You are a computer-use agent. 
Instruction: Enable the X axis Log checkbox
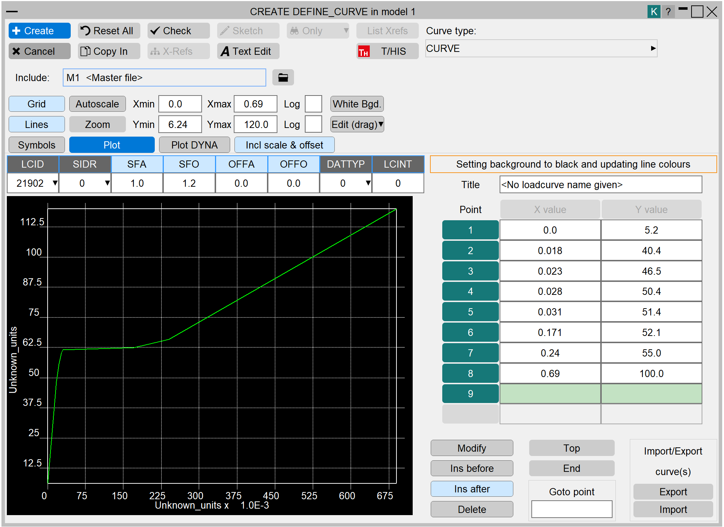click(x=313, y=104)
